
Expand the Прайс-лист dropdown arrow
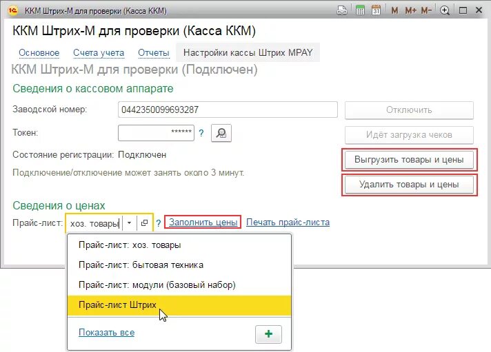[x=130, y=222]
